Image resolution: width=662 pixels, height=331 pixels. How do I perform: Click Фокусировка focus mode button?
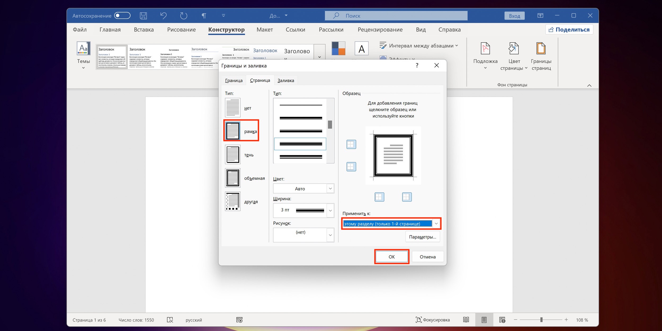pyautogui.click(x=433, y=320)
